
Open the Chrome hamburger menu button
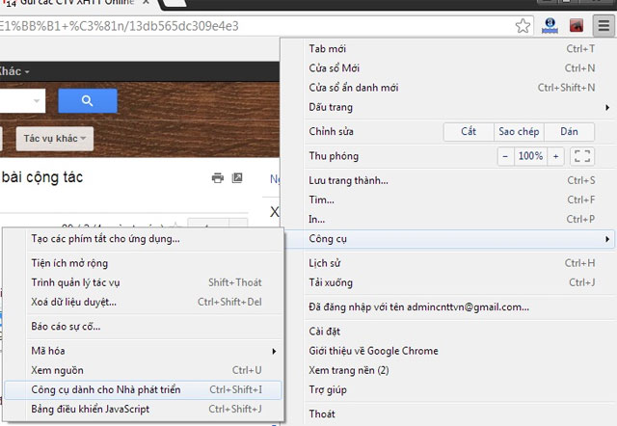point(604,25)
